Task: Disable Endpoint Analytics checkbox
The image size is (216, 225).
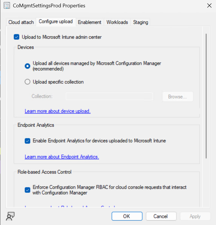Action: (28, 141)
